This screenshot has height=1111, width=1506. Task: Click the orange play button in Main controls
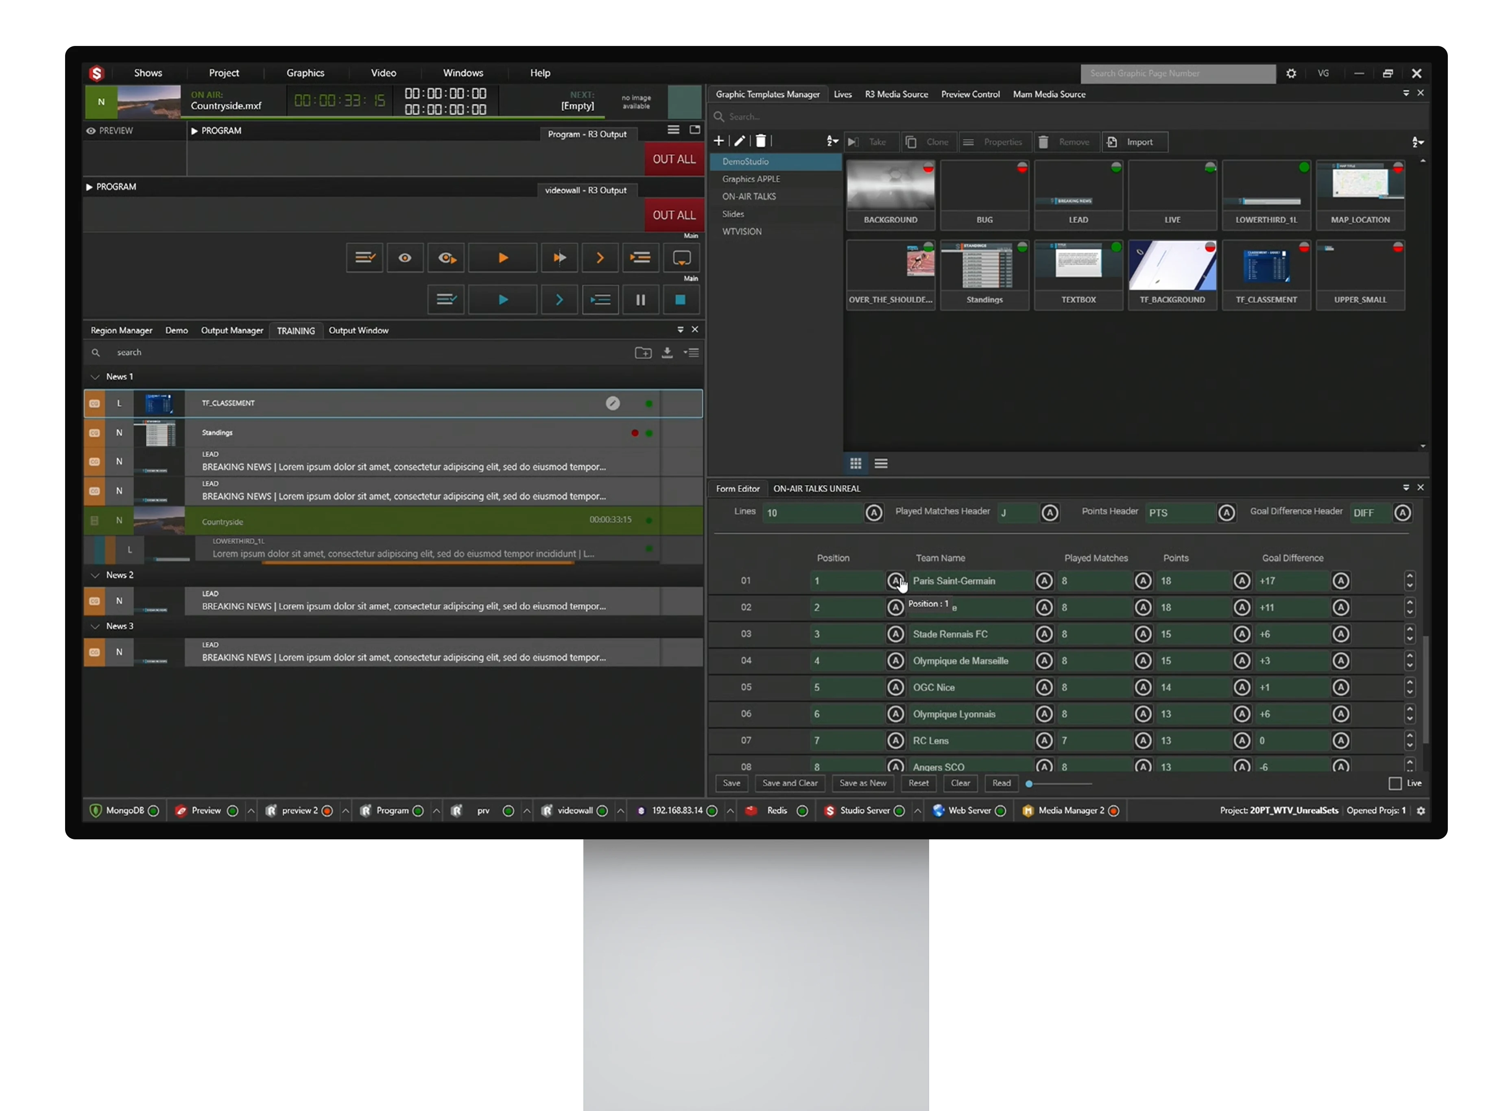click(502, 257)
